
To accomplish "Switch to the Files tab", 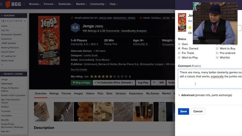I will (x=100, y=93).
